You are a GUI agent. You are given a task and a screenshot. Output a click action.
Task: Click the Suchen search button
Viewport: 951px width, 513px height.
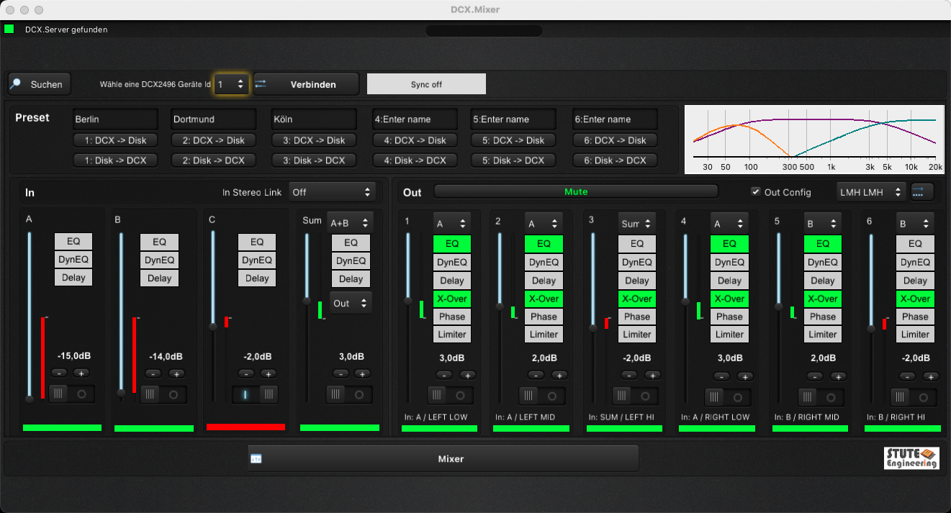click(x=40, y=84)
